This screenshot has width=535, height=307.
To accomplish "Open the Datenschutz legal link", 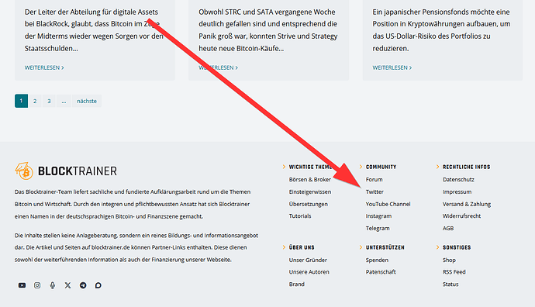I will pos(458,179).
